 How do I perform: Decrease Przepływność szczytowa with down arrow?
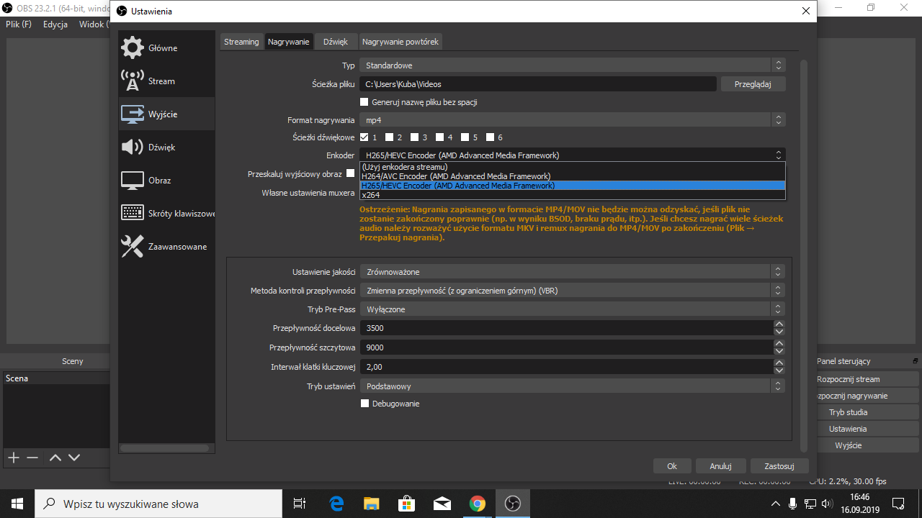tap(779, 351)
